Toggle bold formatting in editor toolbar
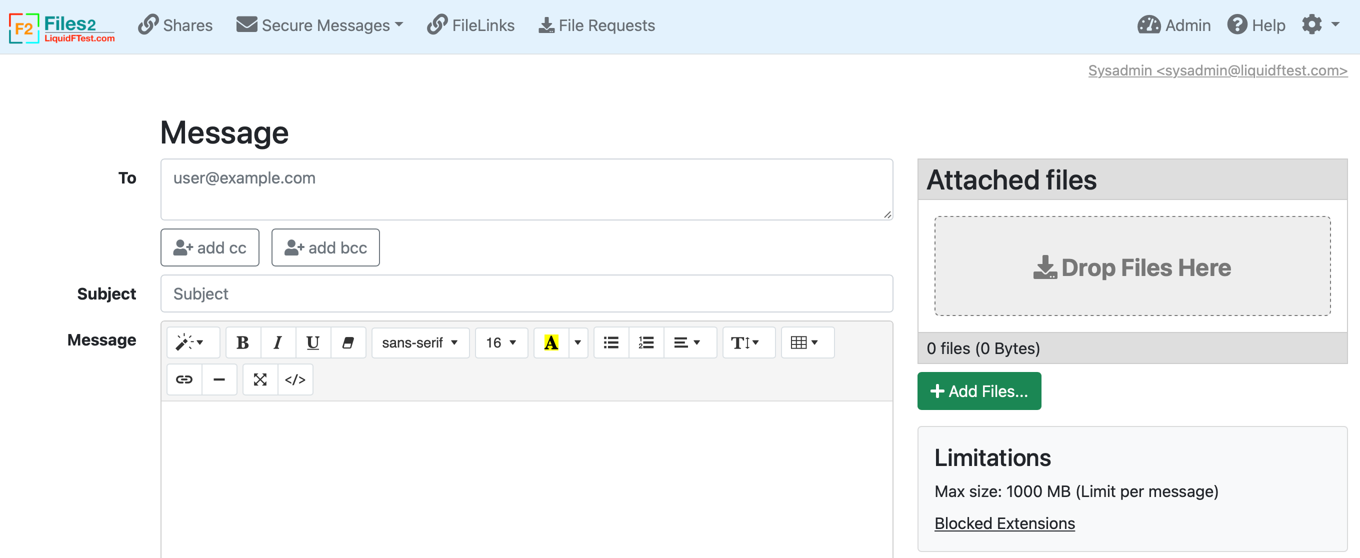Image resolution: width=1360 pixels, height=558 pixels. click(x=243, y=342)
